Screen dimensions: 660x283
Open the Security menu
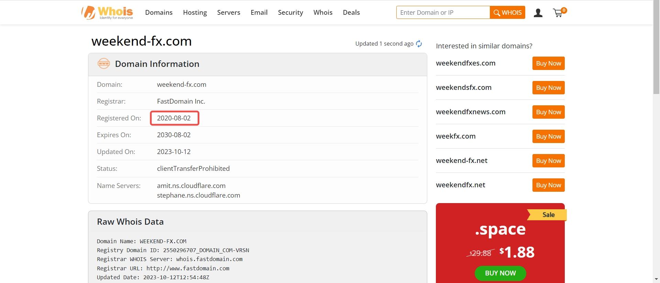pos(290,12)
